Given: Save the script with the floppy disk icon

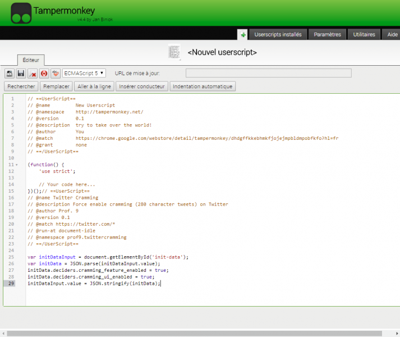Looking at the screenshot, I should click(x=21, y=74).
